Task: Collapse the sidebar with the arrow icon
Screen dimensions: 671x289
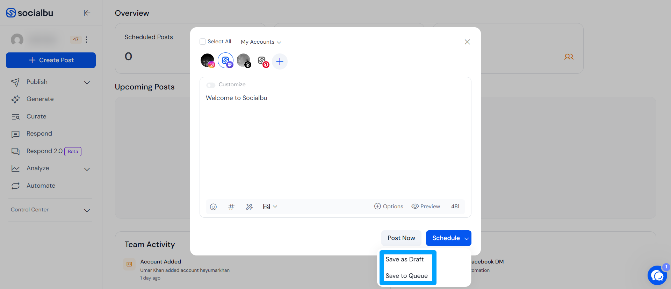Action: [x=87, y=13]
